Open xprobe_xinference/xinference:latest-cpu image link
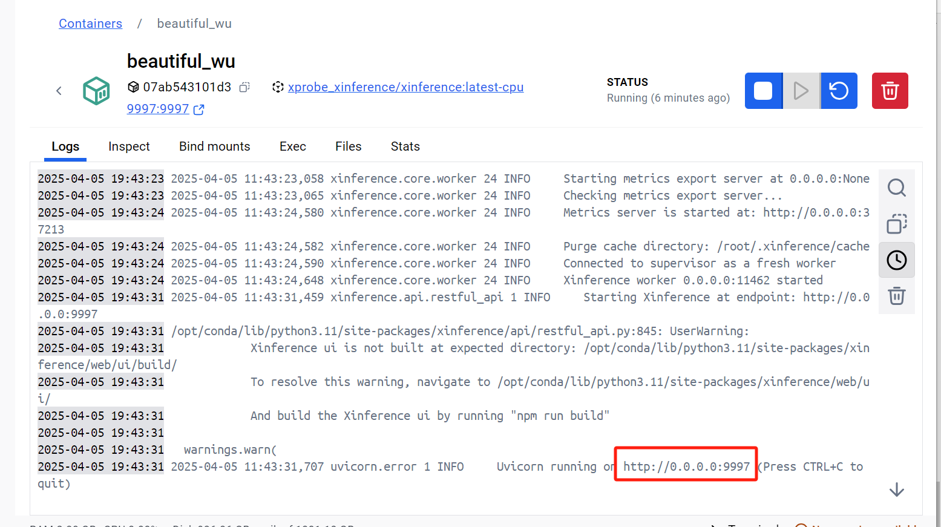The height and width of the screenshot is (527, 941). pos(405,87)
